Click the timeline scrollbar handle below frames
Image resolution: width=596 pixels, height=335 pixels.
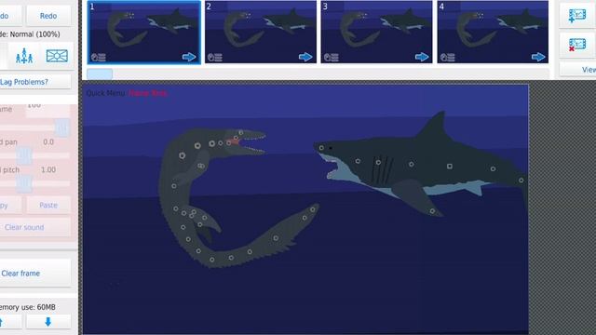click(x=100, y=74)
